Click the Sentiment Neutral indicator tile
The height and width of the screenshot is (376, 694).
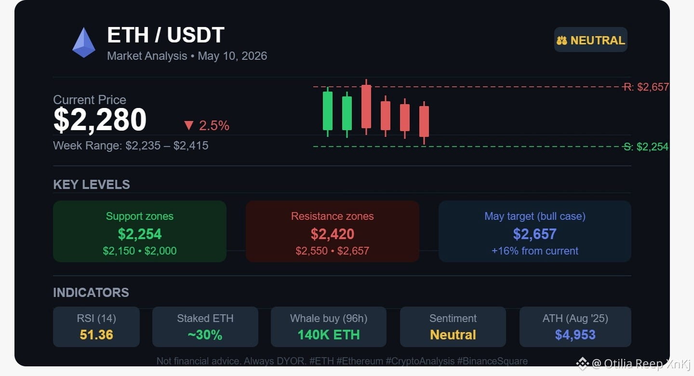point(453,327)
